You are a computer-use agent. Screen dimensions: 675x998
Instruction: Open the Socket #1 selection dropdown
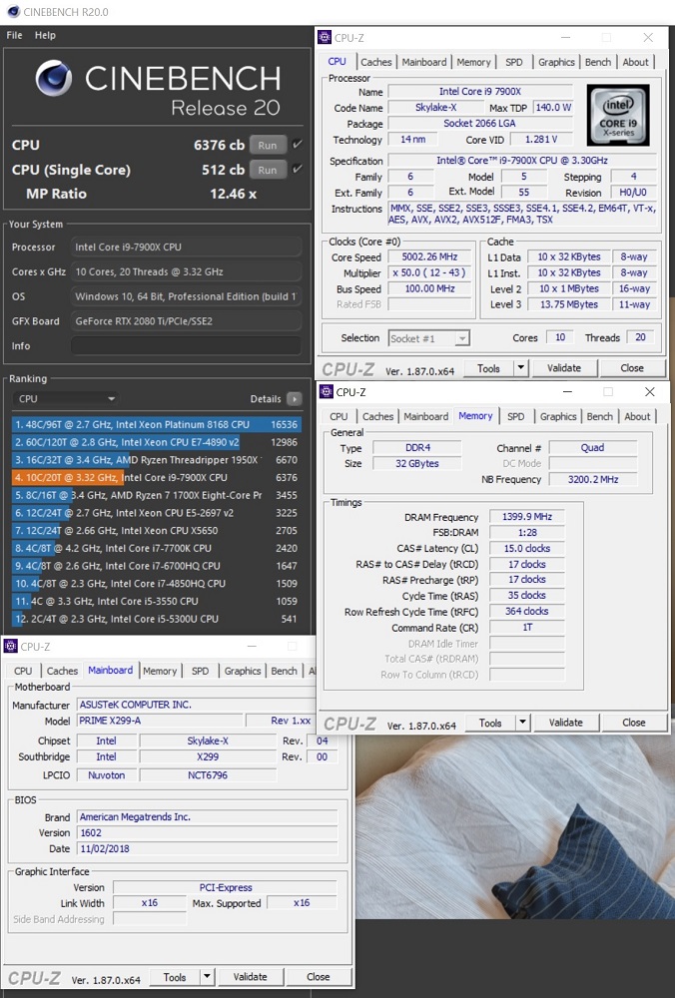(x=429, y=338)
